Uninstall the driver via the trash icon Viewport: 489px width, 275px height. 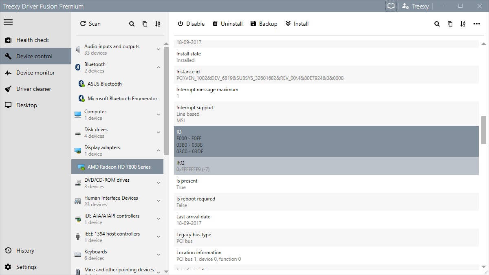click(x=215, y=24)
